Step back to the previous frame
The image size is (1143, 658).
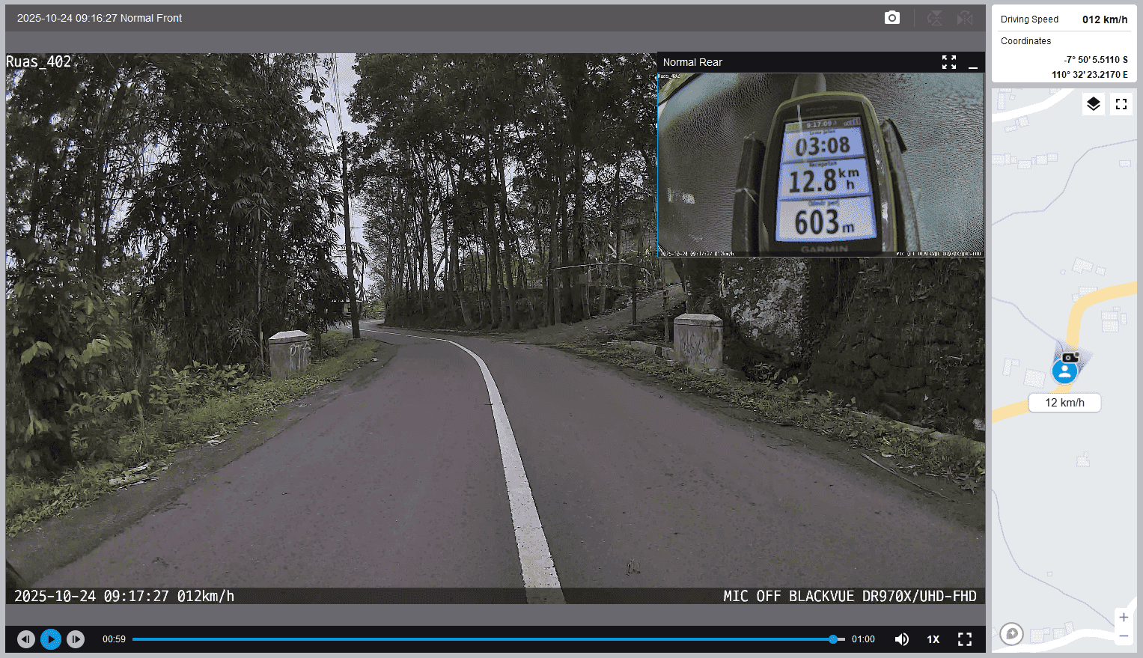[x=26, y=639]
